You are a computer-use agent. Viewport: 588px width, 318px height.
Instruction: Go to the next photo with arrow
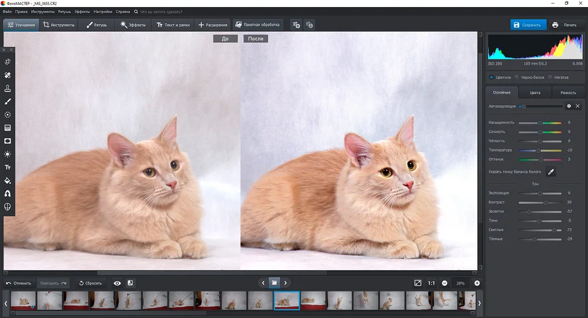point(285,283)
